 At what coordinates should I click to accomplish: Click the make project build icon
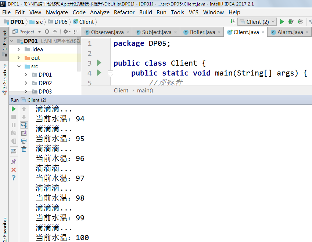point(233,22)
